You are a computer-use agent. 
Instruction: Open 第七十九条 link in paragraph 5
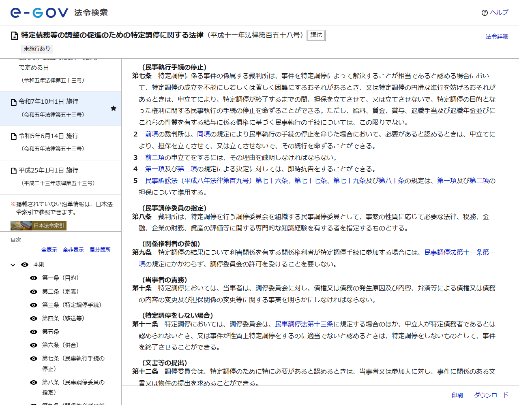(x=350, y=181)
